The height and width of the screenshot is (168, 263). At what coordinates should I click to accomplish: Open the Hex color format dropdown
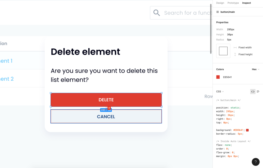255,69
